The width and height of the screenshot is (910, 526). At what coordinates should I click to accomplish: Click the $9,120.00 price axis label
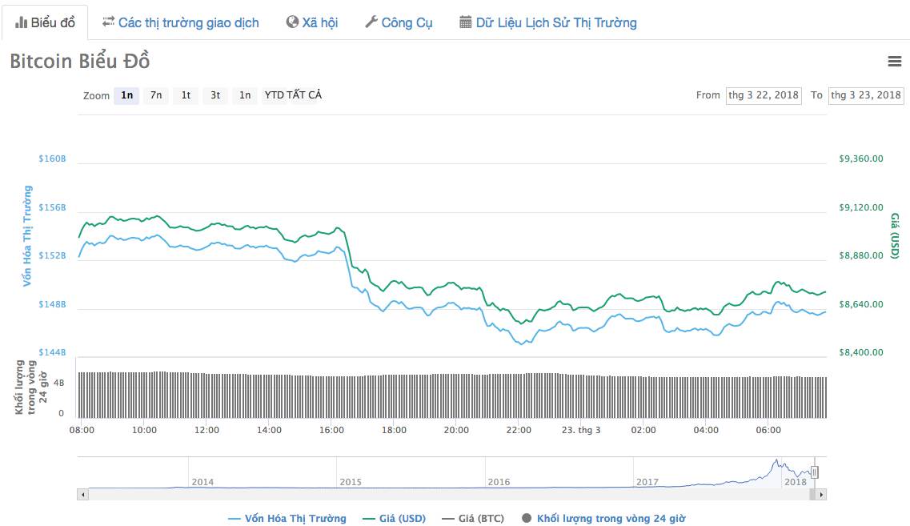point(861,207)
